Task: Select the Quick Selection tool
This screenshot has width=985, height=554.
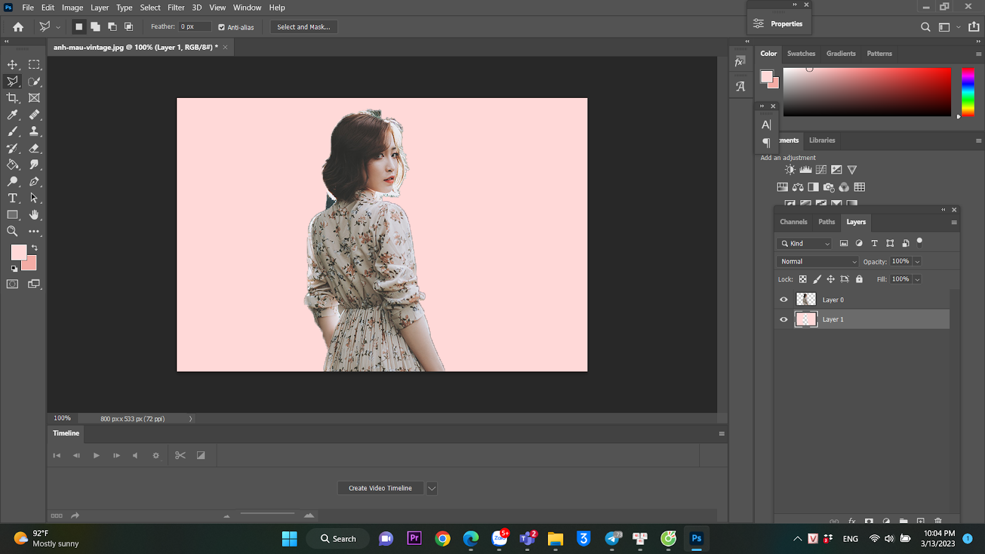Action: 34,81
